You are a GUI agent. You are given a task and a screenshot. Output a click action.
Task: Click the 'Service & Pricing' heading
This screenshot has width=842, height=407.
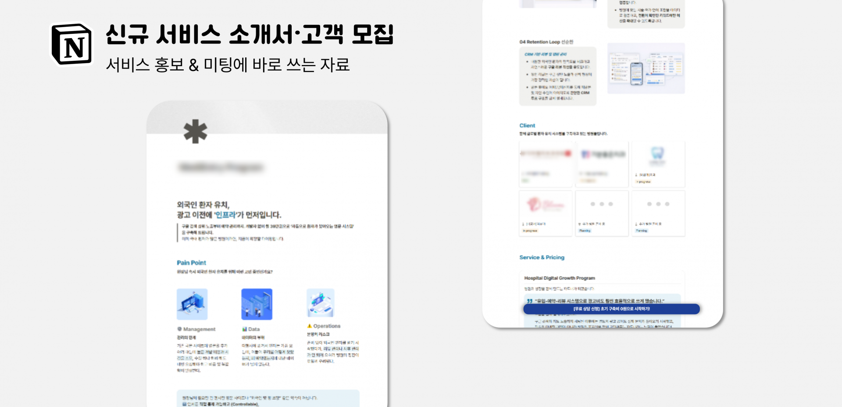(x=542, y=257)
